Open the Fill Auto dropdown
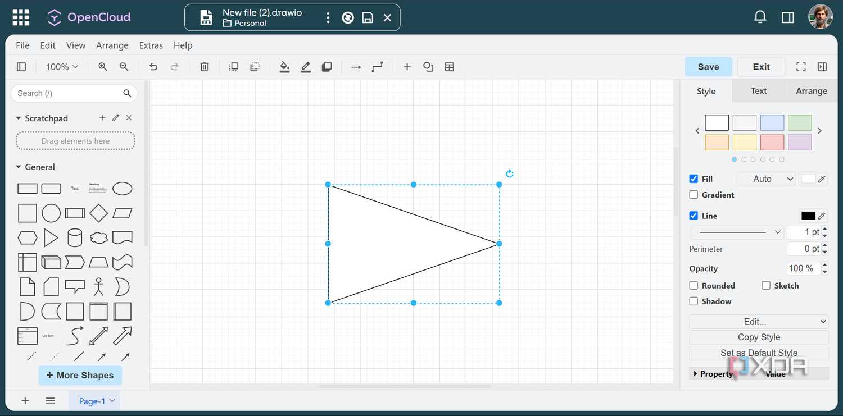The image size is (843, 416). click(766, 179)
